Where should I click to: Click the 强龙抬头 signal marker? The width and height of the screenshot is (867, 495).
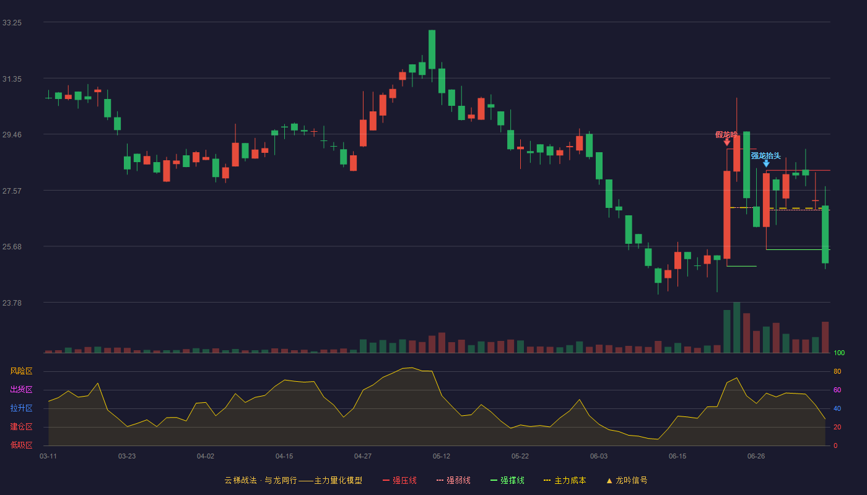(x=766, y=155)
